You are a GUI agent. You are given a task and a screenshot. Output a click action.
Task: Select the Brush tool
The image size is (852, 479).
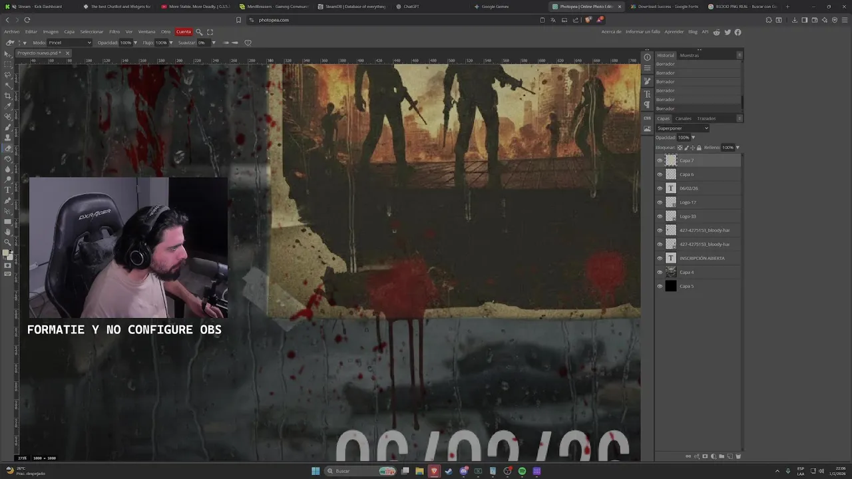(8, 127)
